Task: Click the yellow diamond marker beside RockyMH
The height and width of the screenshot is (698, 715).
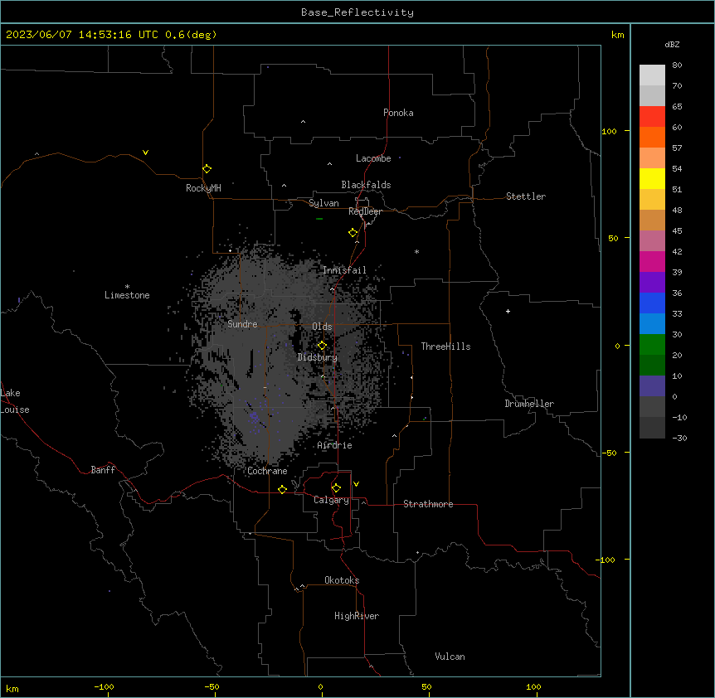Action: (207, 169)
